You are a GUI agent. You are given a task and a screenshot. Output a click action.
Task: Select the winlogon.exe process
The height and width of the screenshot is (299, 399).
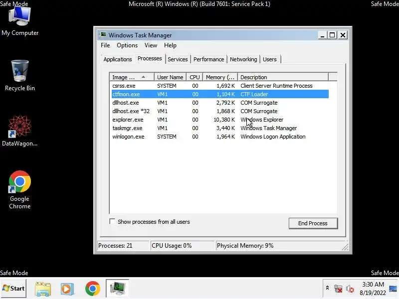point(220,137)
